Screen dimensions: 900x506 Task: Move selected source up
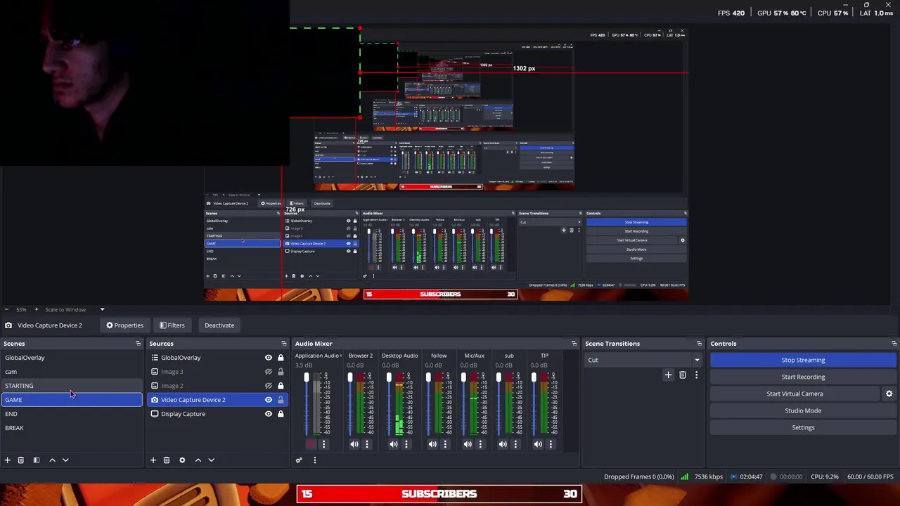click(198, 460)
